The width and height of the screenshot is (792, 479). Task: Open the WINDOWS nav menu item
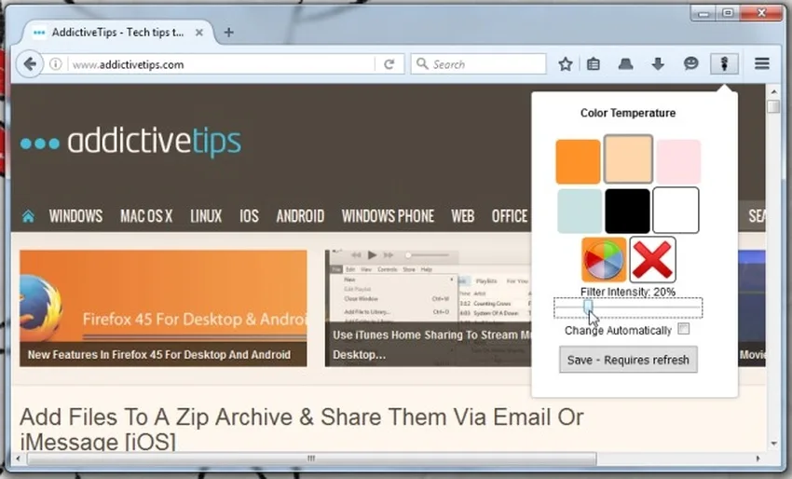(x=75, y=216)
